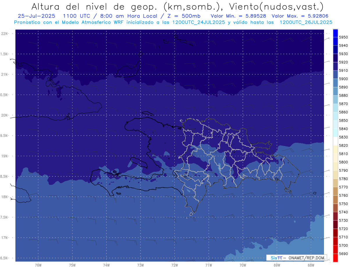Click the '73W' longitude label
Viewport: 349px width, 269px height.
point(140,265)
